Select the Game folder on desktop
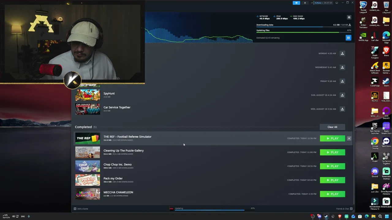The image size is (392, 220). [x=386, y=21]
